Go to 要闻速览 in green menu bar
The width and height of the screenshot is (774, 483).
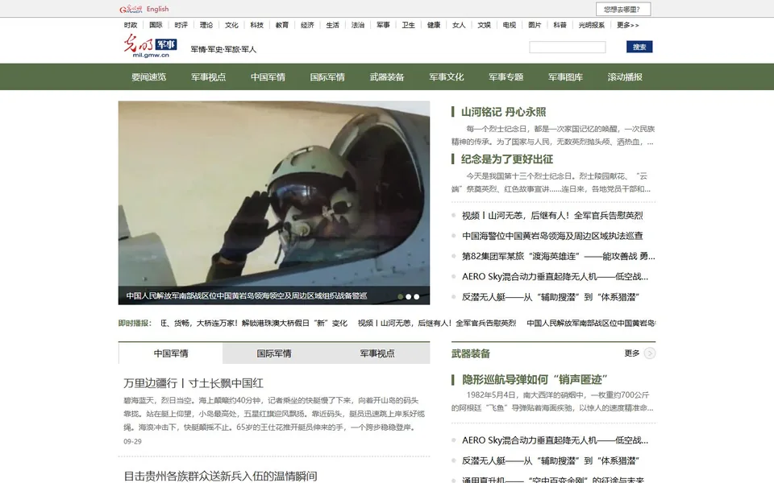click(x=148, y=77)
